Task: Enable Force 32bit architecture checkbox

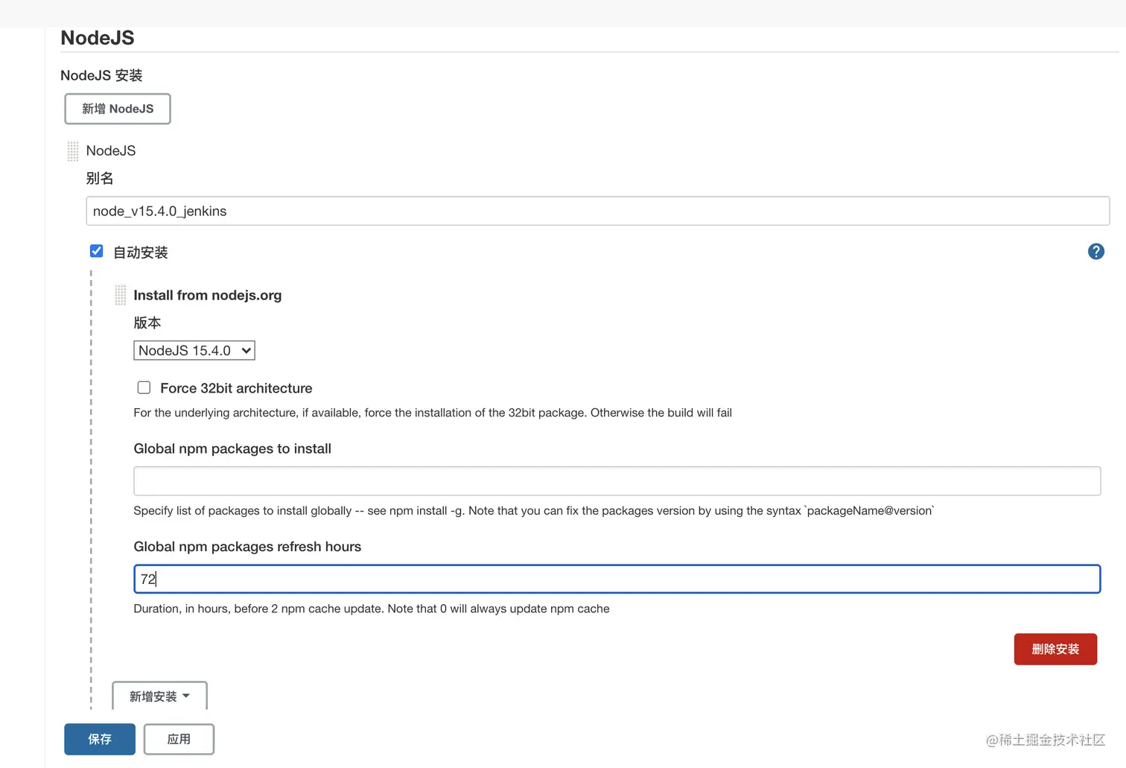Action: coord(144,387)
